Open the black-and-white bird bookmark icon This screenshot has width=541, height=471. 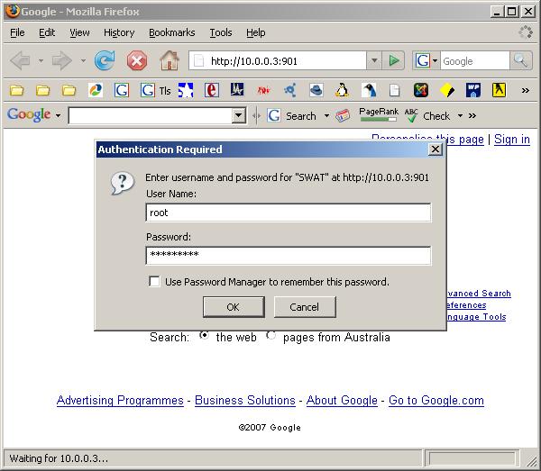(368, 90)
